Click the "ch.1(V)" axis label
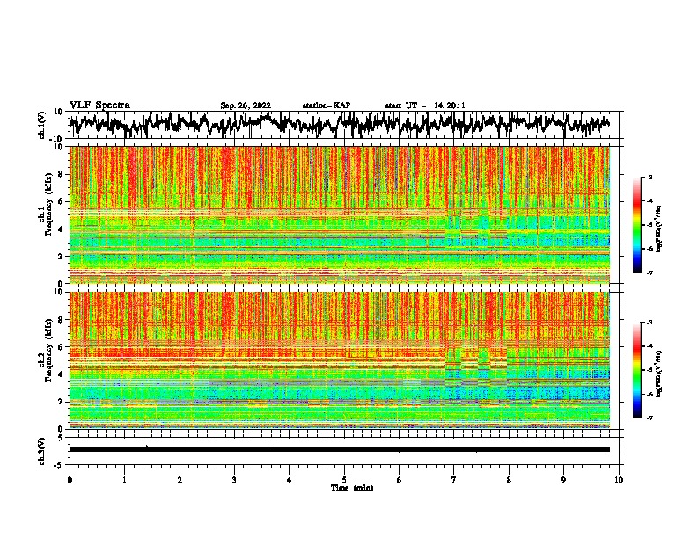The width and height of the screenshot is (697, 538). click(42, 125)
